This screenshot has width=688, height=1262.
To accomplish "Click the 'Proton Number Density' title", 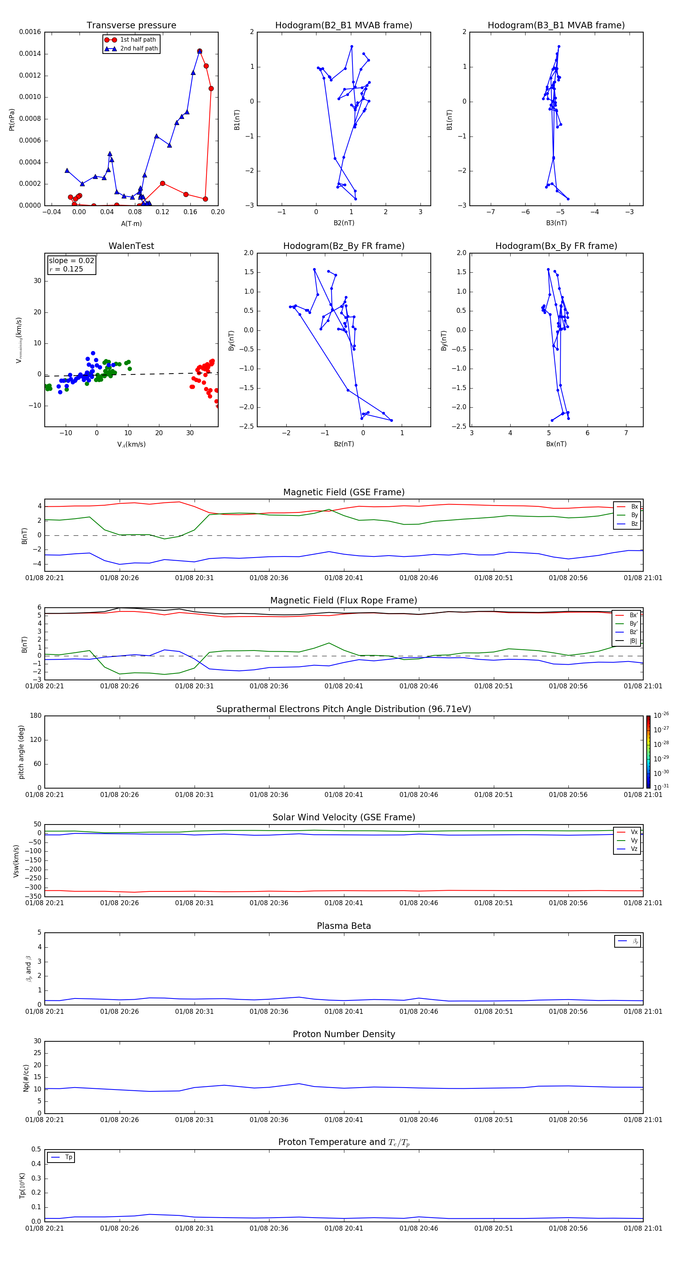I will [x=344, y=1034].
